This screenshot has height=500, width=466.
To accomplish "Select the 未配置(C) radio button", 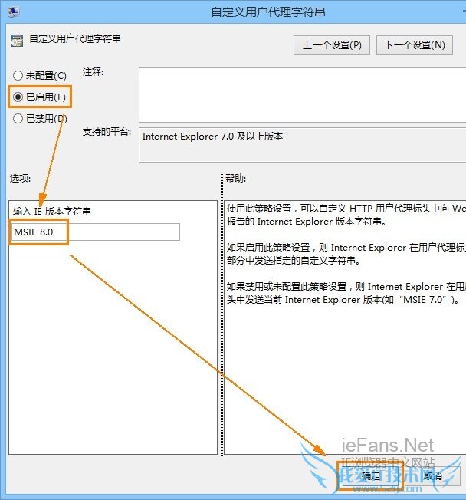I will pyautogui.click(x=18, y=76).
